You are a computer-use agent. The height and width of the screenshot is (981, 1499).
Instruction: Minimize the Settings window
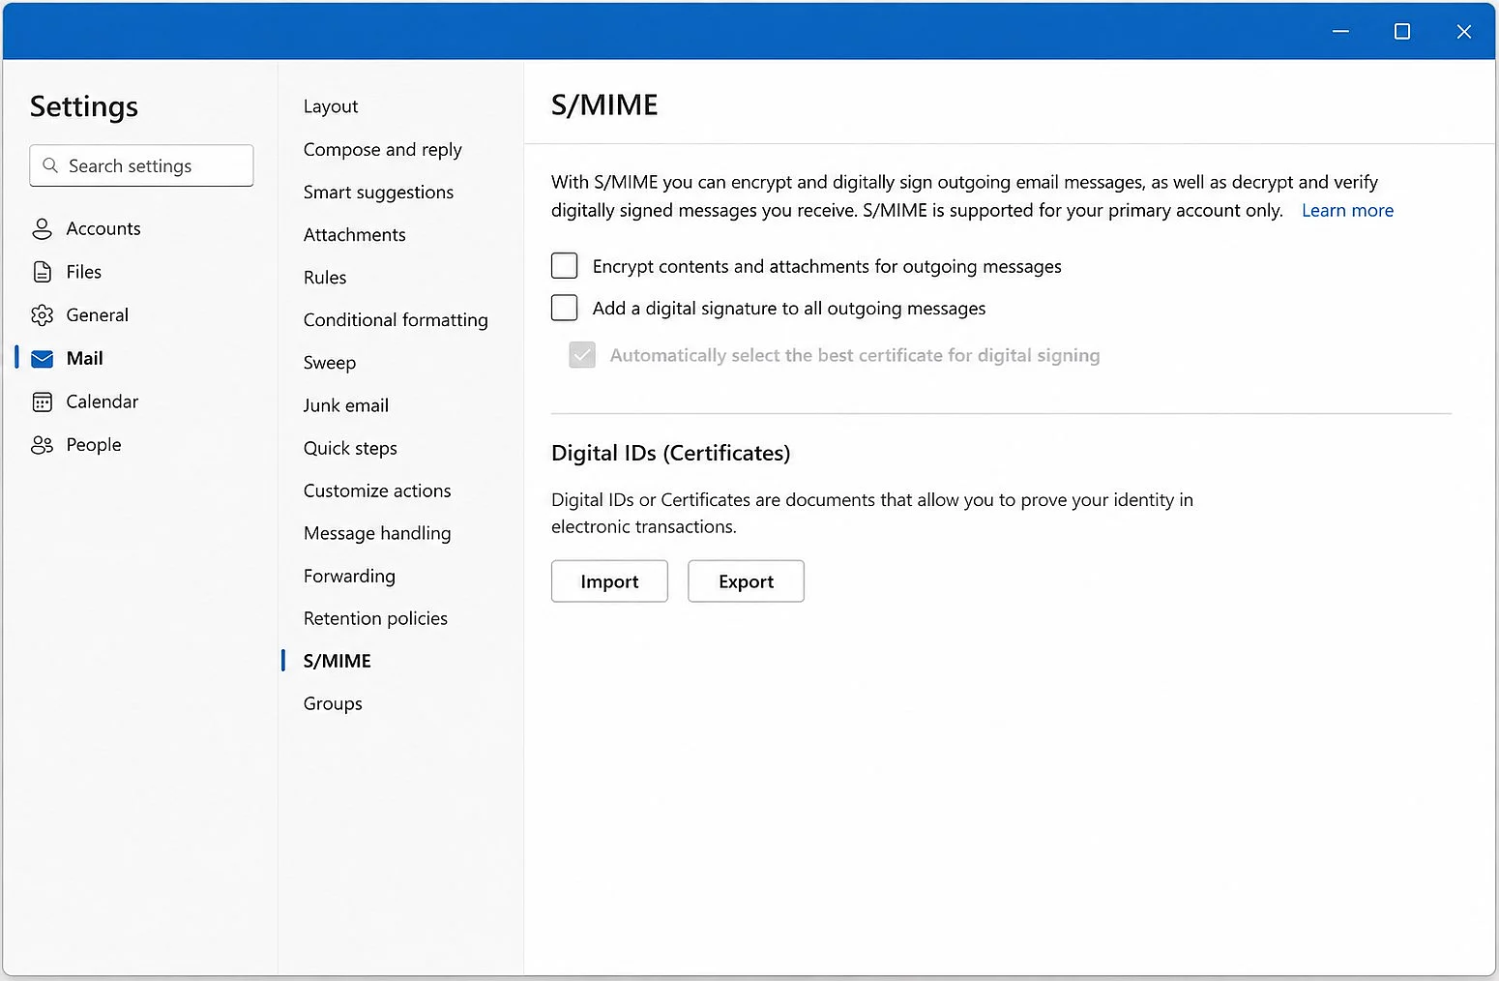(1340, 31)
